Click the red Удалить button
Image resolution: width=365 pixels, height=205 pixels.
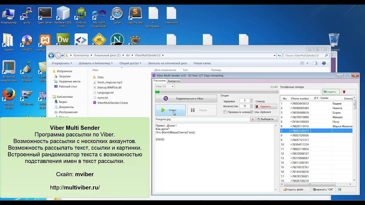265,106
